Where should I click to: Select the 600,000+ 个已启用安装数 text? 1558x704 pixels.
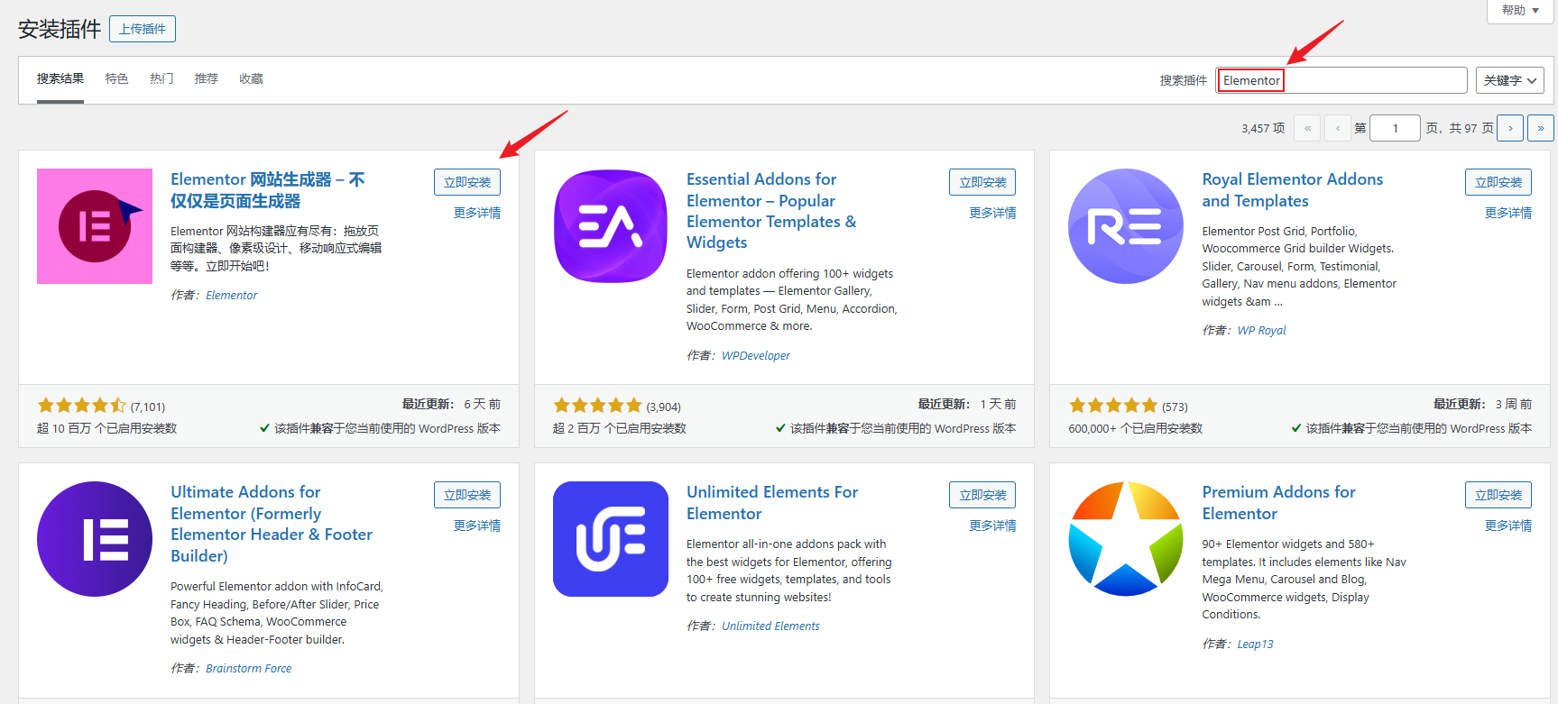coord(1136,429)
